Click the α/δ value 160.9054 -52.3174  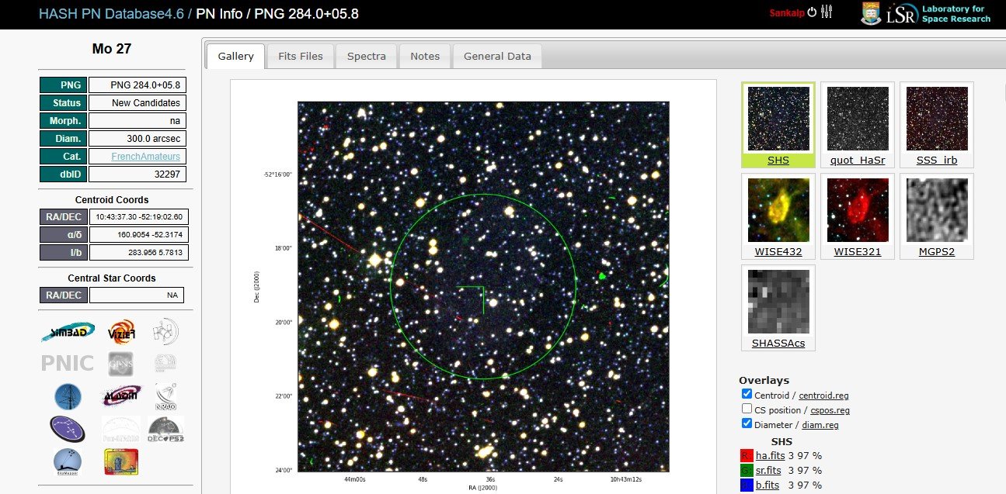[x=139, y=235]
